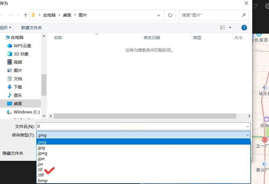This screenshot has height=184, width=269.
Task: Open 3D 对象 in navigation pane
Action: (18, 54)
